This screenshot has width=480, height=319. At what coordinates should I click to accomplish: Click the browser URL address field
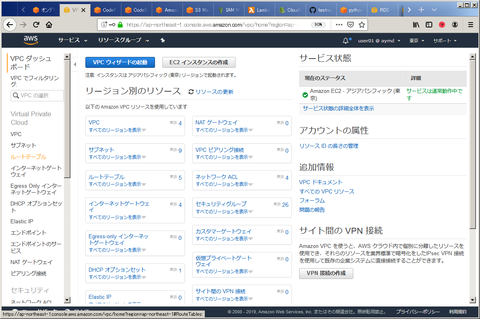[x=211, y=25]
